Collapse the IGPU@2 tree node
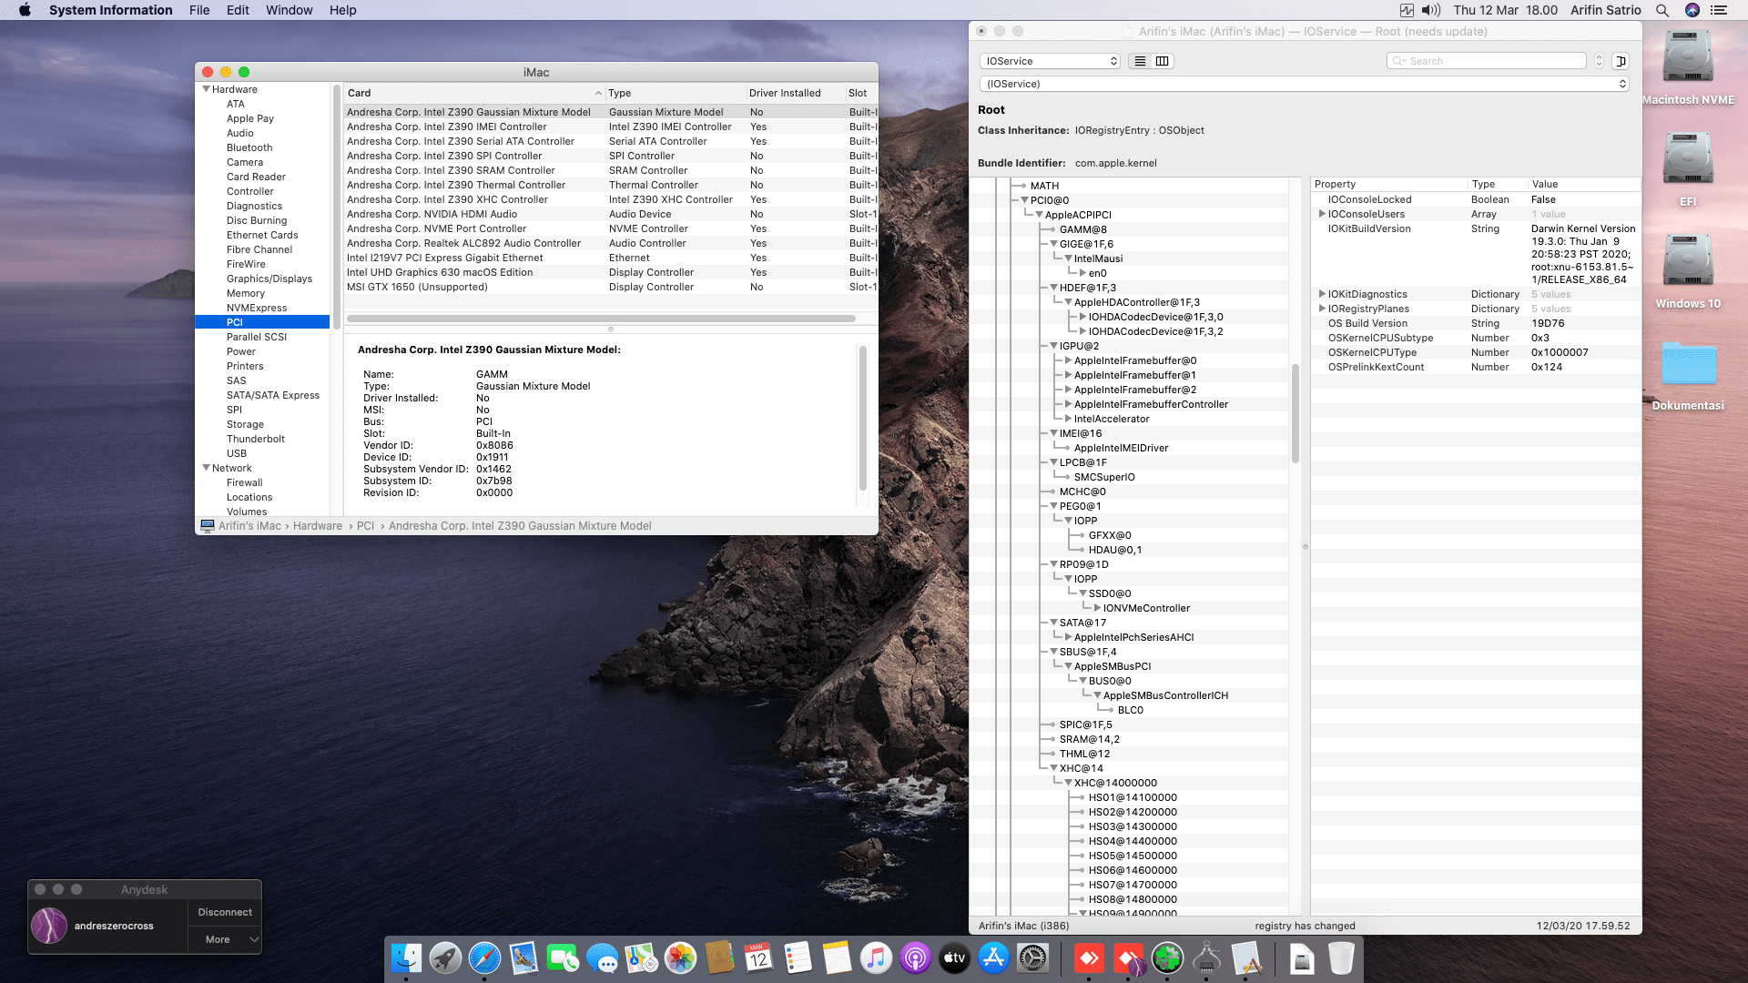Image resolution: width=1748 pixels, height=983 pixels. [x=1053, y=346]
